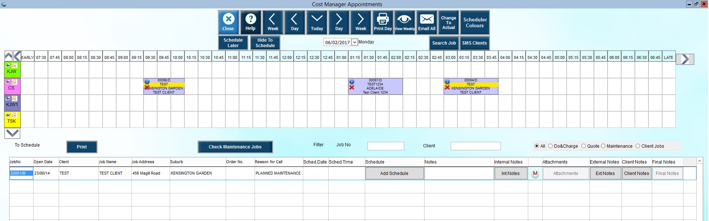Click the printer icon in CS row
Image resolution: width=709 pixels, height=221 pixels.
coord(8,82)
